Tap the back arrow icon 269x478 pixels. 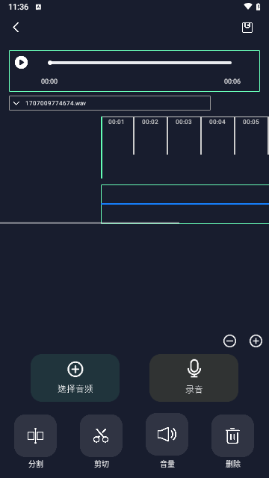coord(16,27)
